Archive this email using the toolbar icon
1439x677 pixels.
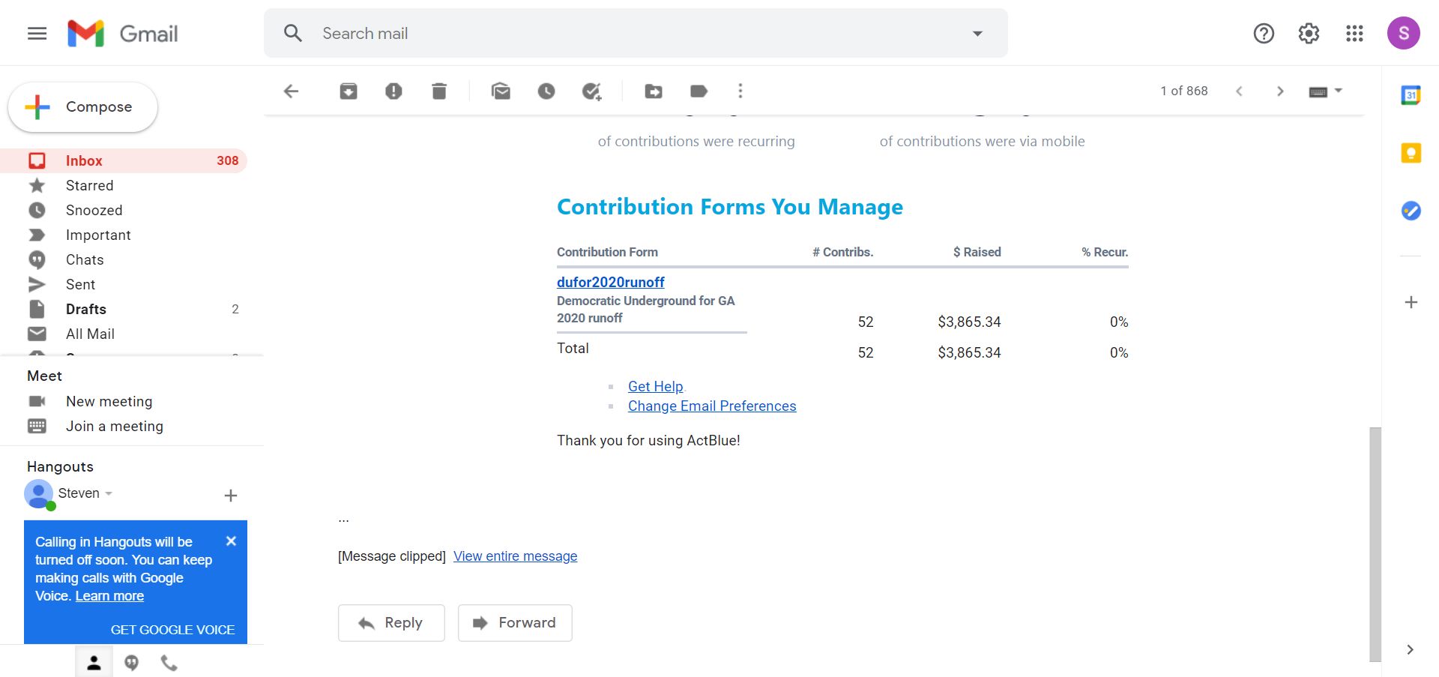click(x=349, y=91)
